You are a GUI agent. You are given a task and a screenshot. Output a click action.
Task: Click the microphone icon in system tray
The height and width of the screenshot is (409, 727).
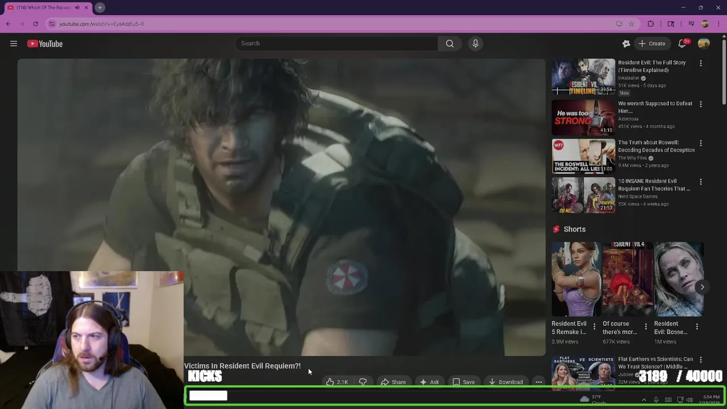tap(656, 400)
